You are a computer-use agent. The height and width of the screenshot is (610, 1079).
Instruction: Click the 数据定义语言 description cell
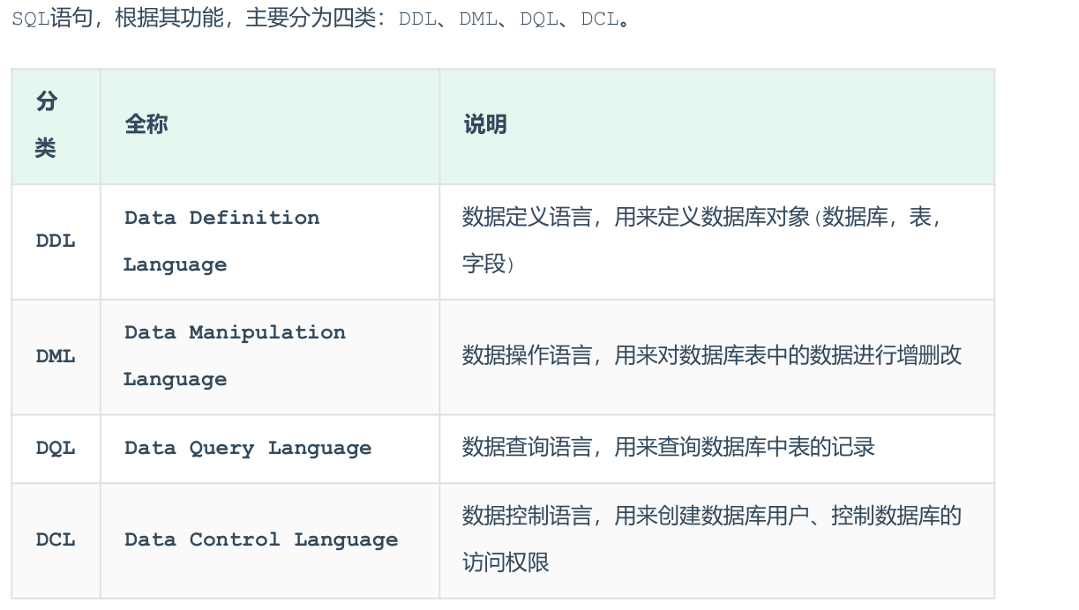point(701,241)
